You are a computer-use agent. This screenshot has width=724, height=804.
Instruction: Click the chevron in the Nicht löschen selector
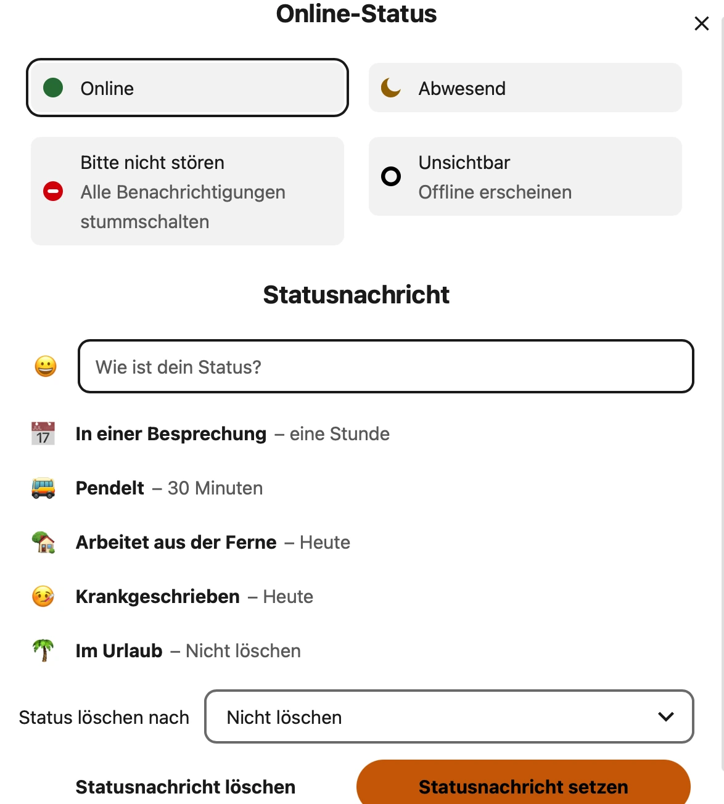(665, 717)
